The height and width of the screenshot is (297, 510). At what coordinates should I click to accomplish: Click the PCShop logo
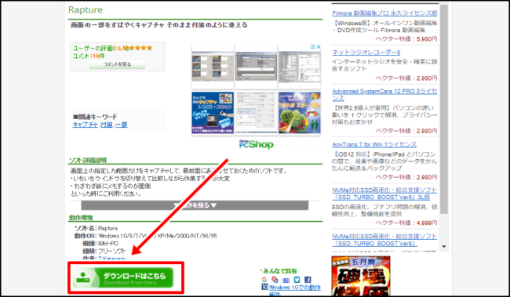coord(256,144)
